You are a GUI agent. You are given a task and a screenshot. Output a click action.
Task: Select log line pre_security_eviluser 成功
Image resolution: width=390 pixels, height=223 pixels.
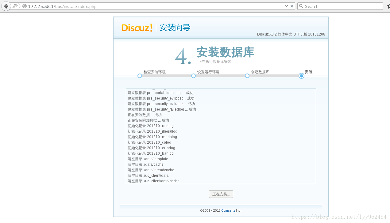[161, 104]
